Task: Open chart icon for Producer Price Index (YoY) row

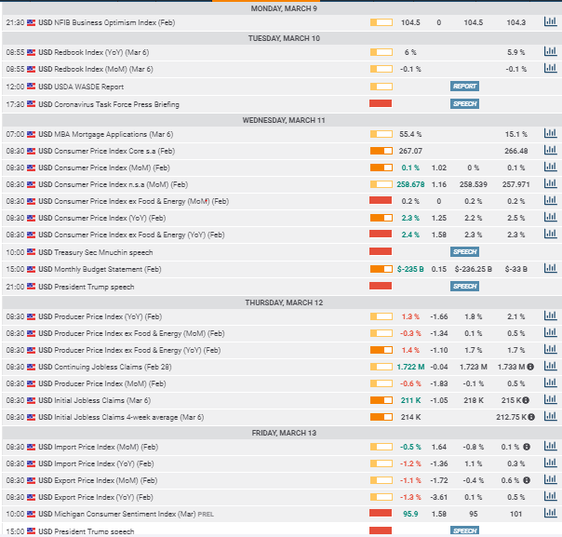Action: coord(550,315)
